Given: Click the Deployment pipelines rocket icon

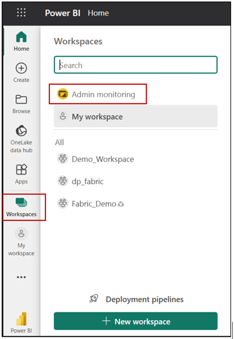Looking at the screenshot, I should tap(94, 299).
